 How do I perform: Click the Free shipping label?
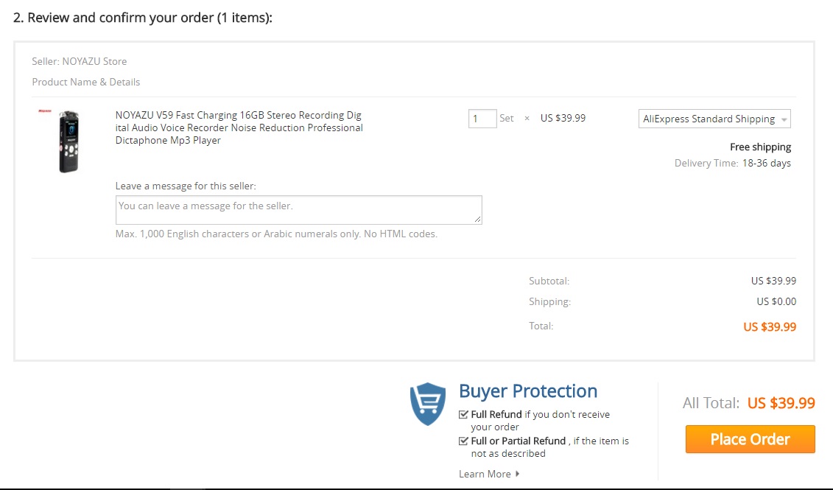coord(760,147)
